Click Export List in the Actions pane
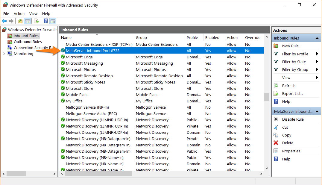This screenshot has height=185, width=322. coord(292,94)
